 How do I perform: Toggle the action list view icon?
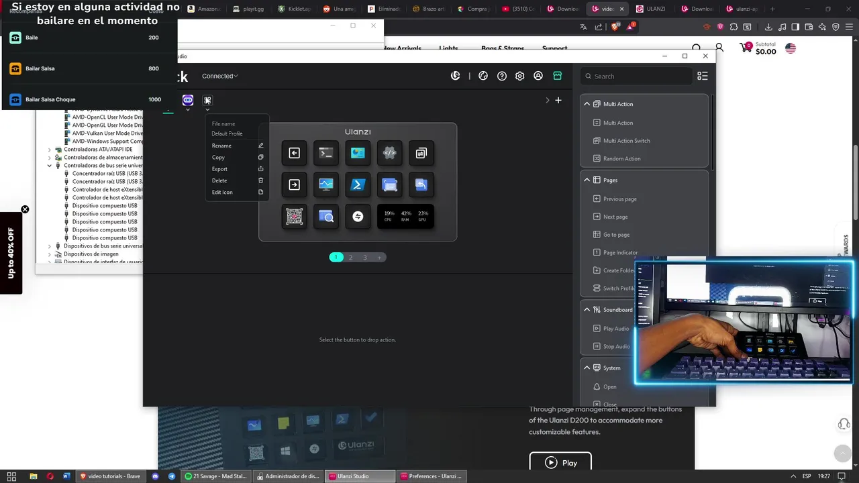tap(702, 76)
